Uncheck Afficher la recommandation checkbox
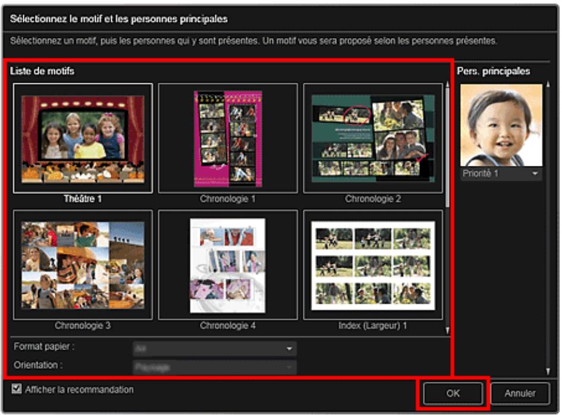 17,390
